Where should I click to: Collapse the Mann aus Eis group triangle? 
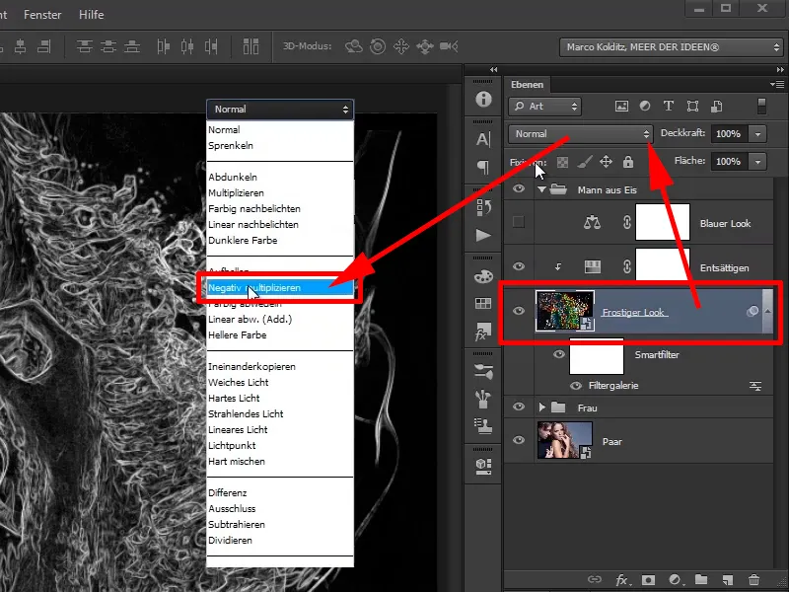pyautogui.click(x=541, y=189)
